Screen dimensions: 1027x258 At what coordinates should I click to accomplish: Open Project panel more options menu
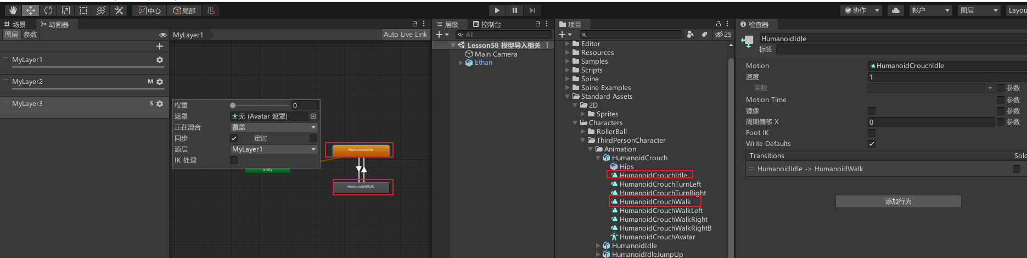point(727,24)
